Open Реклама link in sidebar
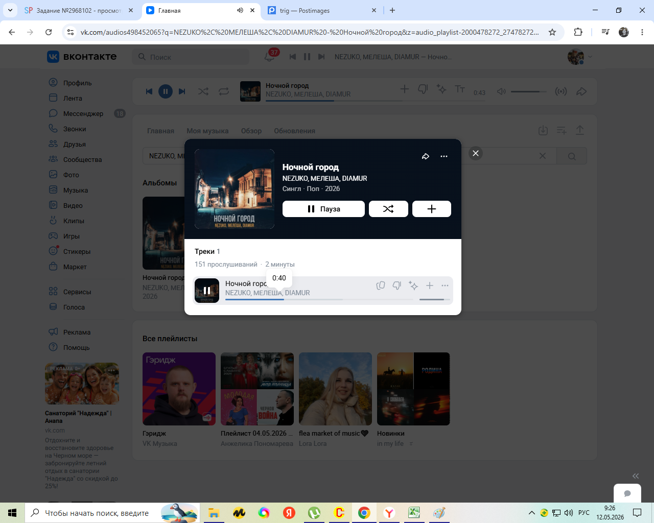 [x=77, y=332]
